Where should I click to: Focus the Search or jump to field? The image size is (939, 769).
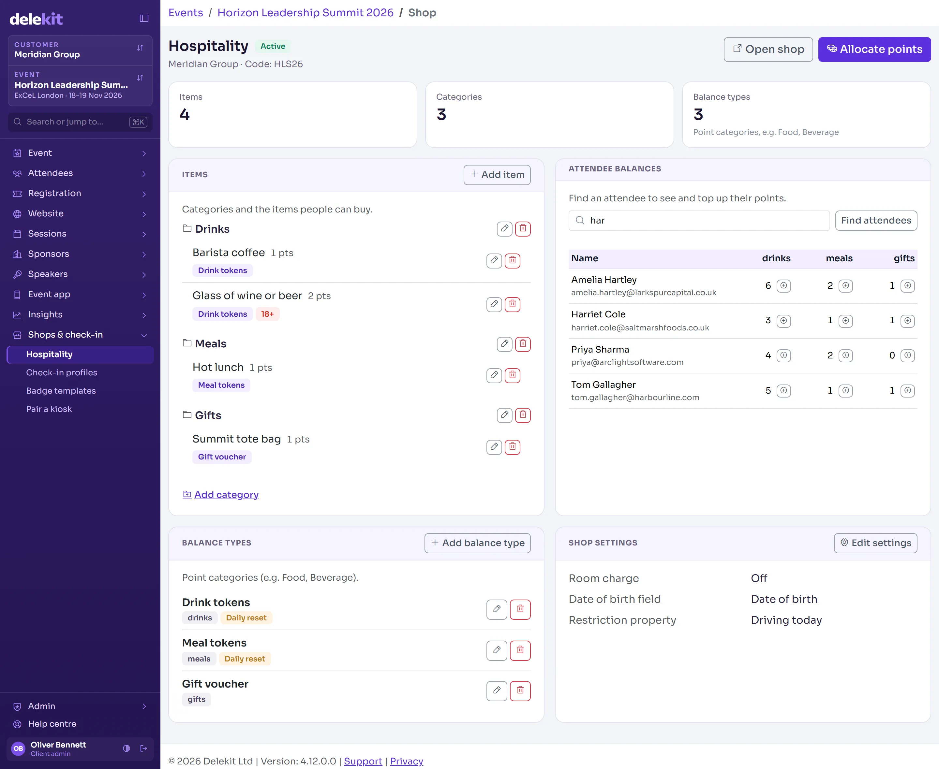(x=80, y=122)
